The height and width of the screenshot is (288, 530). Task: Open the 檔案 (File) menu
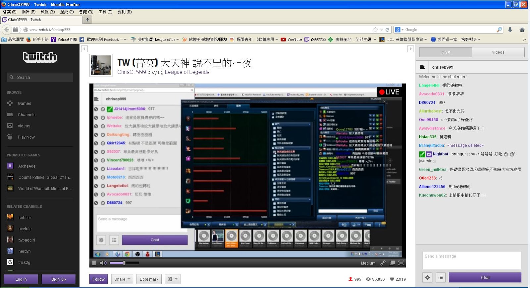click(10, 12)
